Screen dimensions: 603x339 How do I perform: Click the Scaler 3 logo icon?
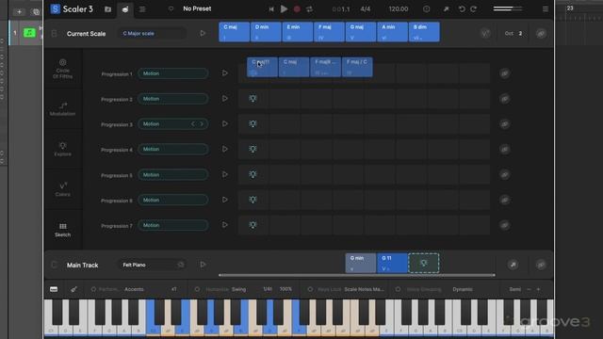(x=55, y=8)
